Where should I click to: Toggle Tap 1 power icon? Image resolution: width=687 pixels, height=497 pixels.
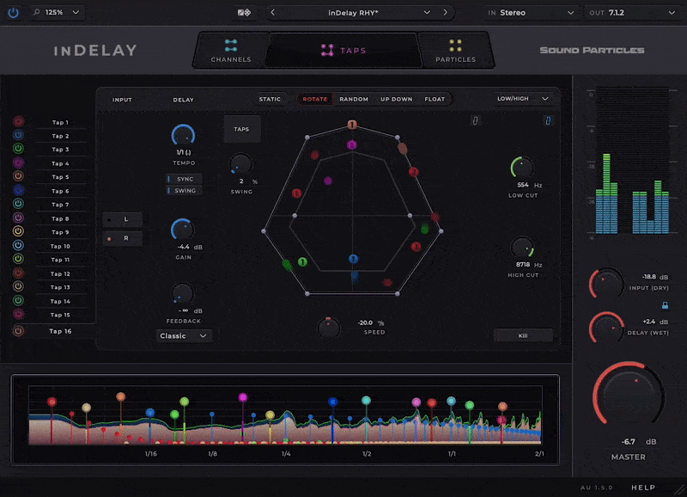[18, 121]
